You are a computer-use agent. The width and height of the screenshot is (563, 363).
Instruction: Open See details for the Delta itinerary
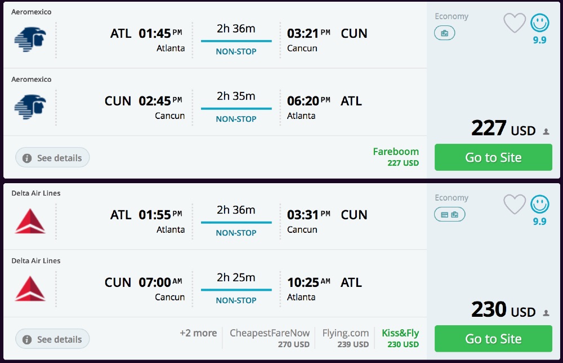point(52,339)
